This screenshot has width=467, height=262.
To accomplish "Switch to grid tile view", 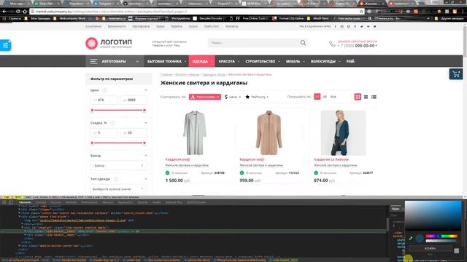I will pos(358,97).
